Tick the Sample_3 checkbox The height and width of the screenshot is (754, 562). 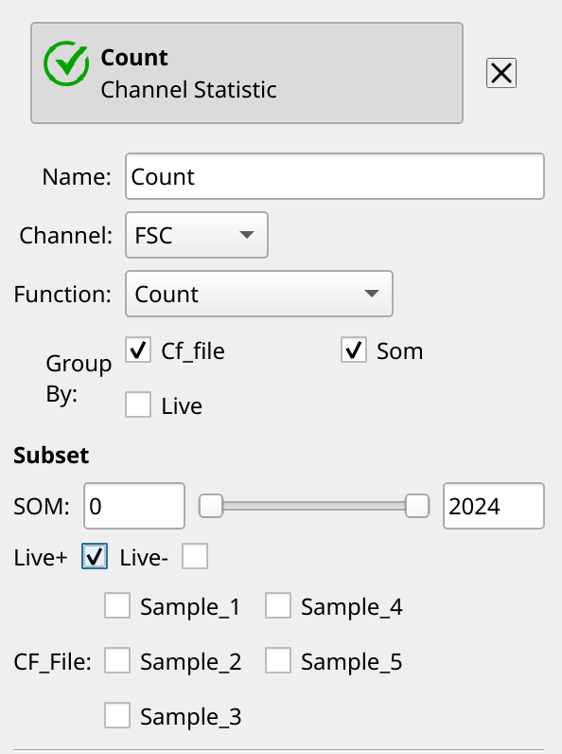coord(117,715)
